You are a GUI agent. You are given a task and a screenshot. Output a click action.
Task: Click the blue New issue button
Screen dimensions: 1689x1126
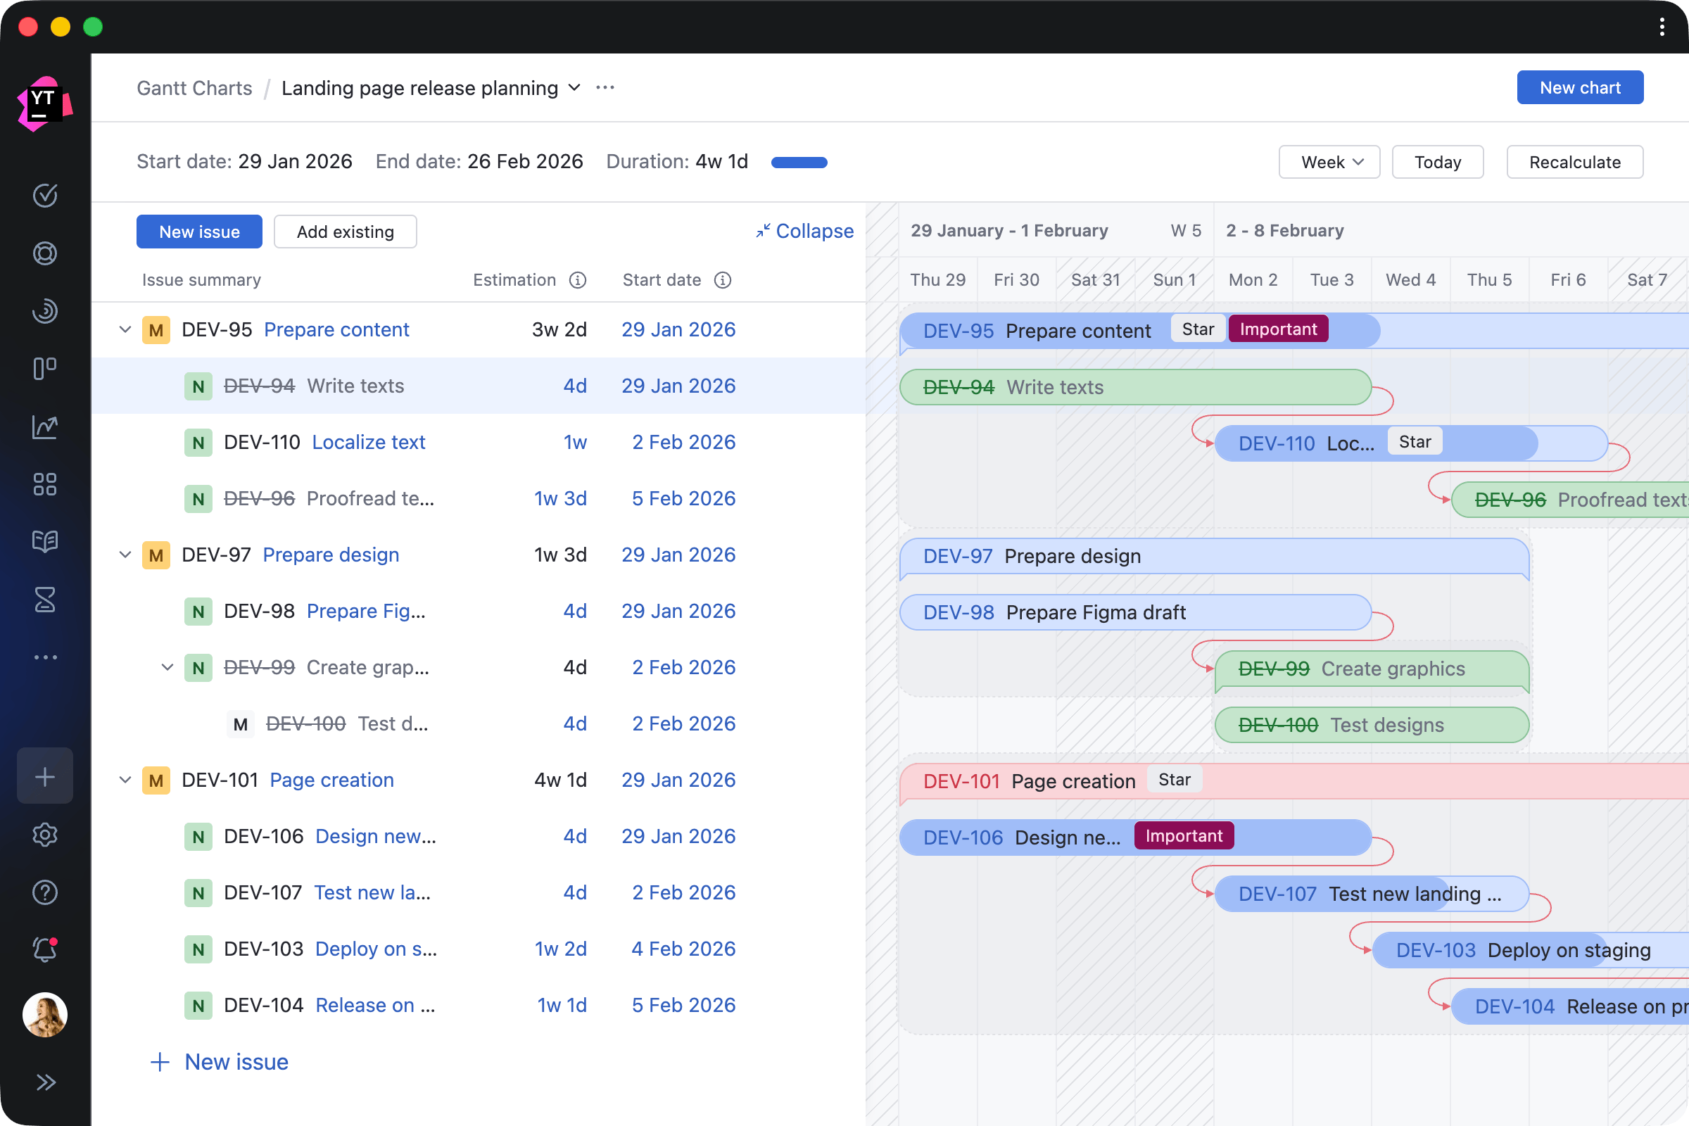pyautogui.click(x=200, y=232)
